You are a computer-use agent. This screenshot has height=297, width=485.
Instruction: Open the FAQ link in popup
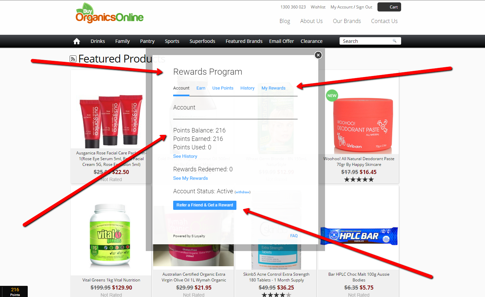point(294,236)
